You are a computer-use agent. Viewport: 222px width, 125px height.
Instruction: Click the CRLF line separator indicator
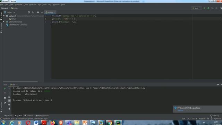pos(189,119)
